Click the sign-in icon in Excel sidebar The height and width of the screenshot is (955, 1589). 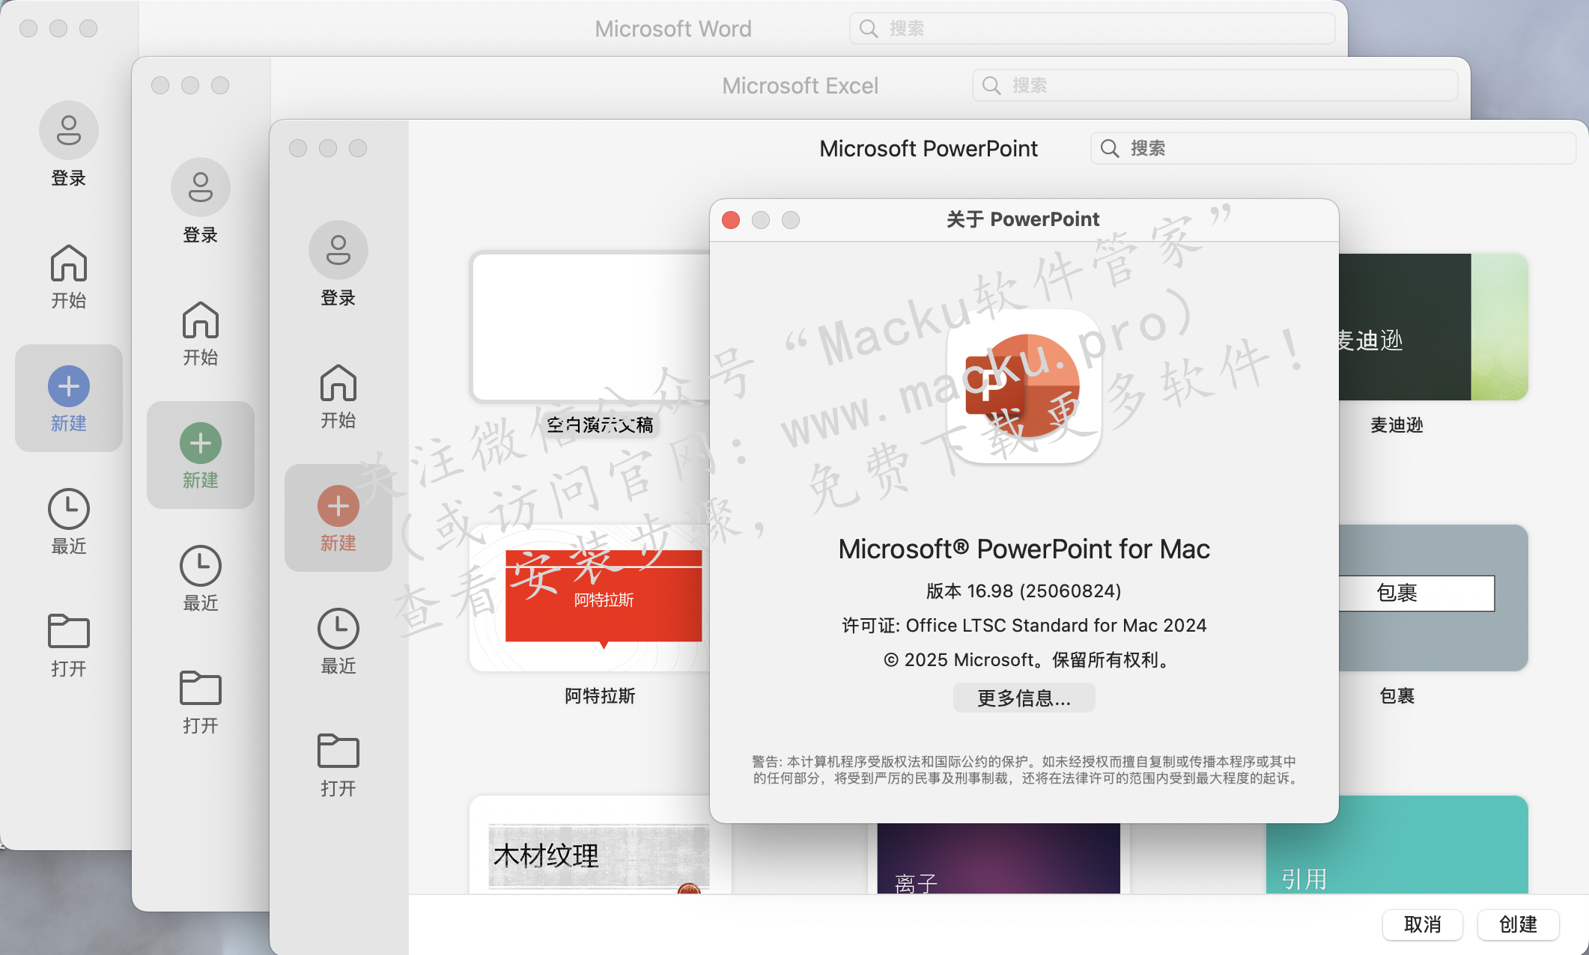tap(200, 188)
